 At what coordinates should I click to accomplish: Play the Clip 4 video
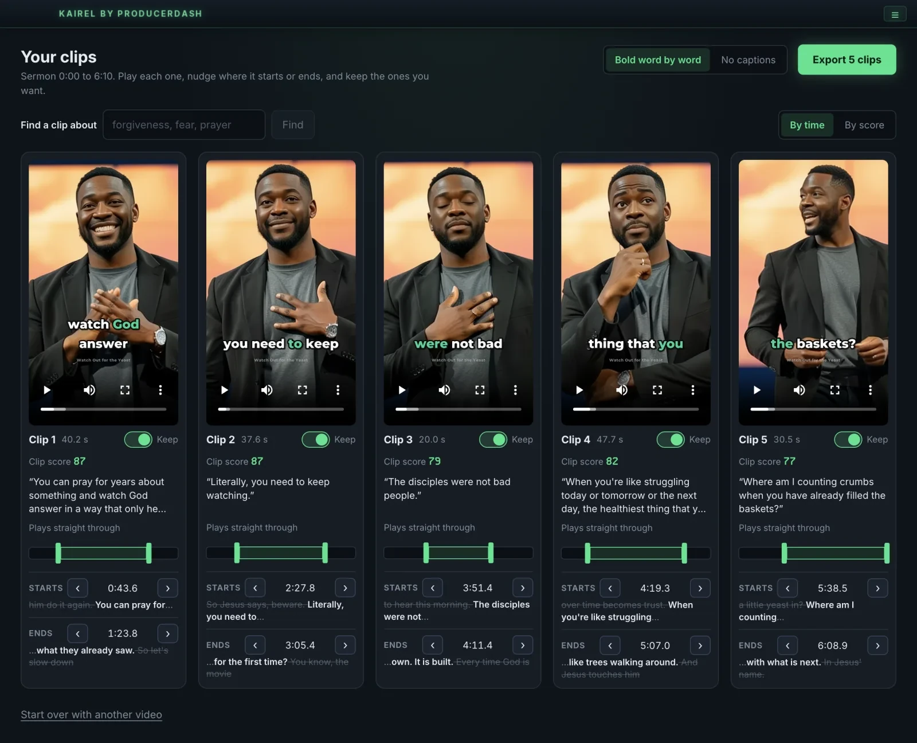click(579, 390)
